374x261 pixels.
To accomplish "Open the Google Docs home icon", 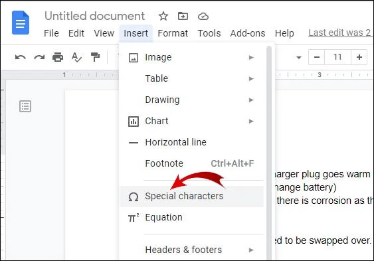I will click(21, 23).
